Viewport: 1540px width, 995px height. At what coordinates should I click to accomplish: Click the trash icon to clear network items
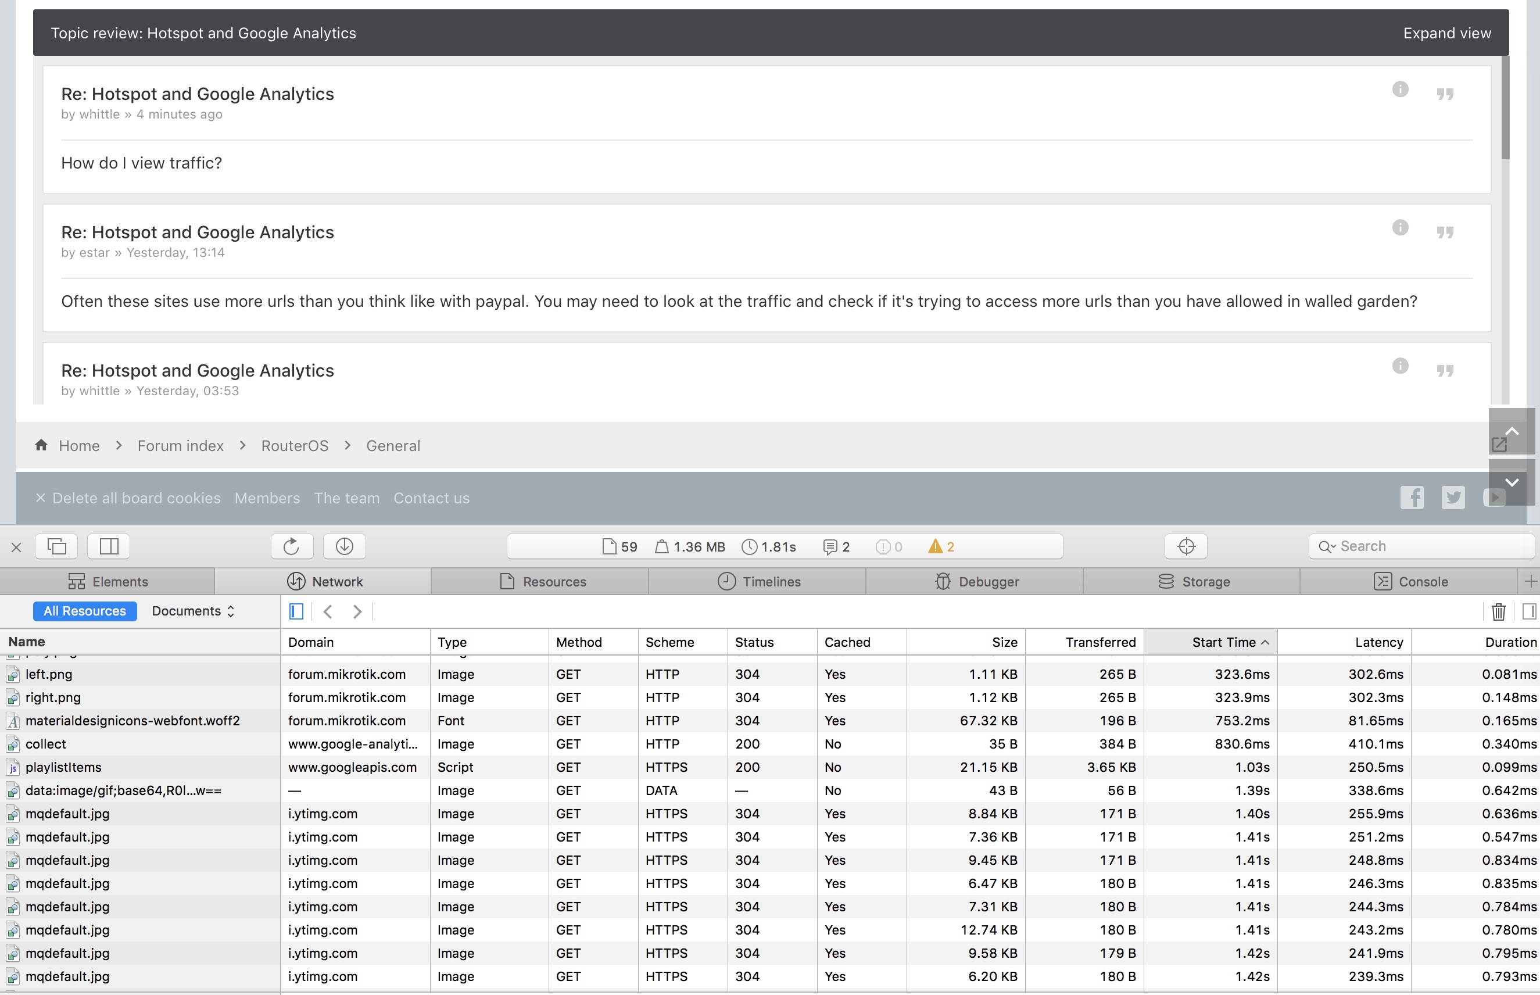tap(1498, 611)
